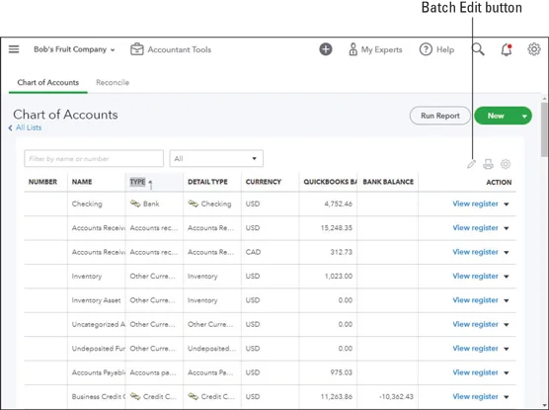Click the Batch Edit pencil icon
This screenshot has width=549, height=410.
pos(471,164)
